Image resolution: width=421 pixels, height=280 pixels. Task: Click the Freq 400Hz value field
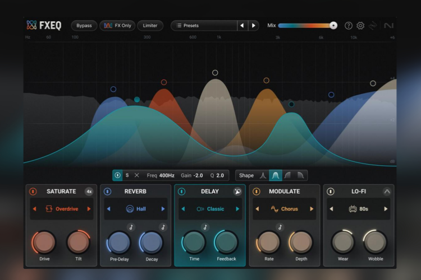pos(167,175)
